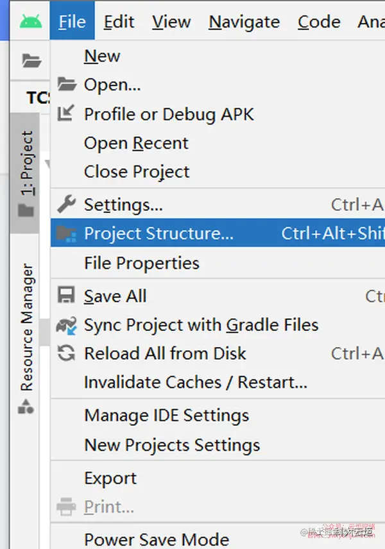Toggle Power Save Mode
Viewport: 385px width, 549px height.
[157, 539]
